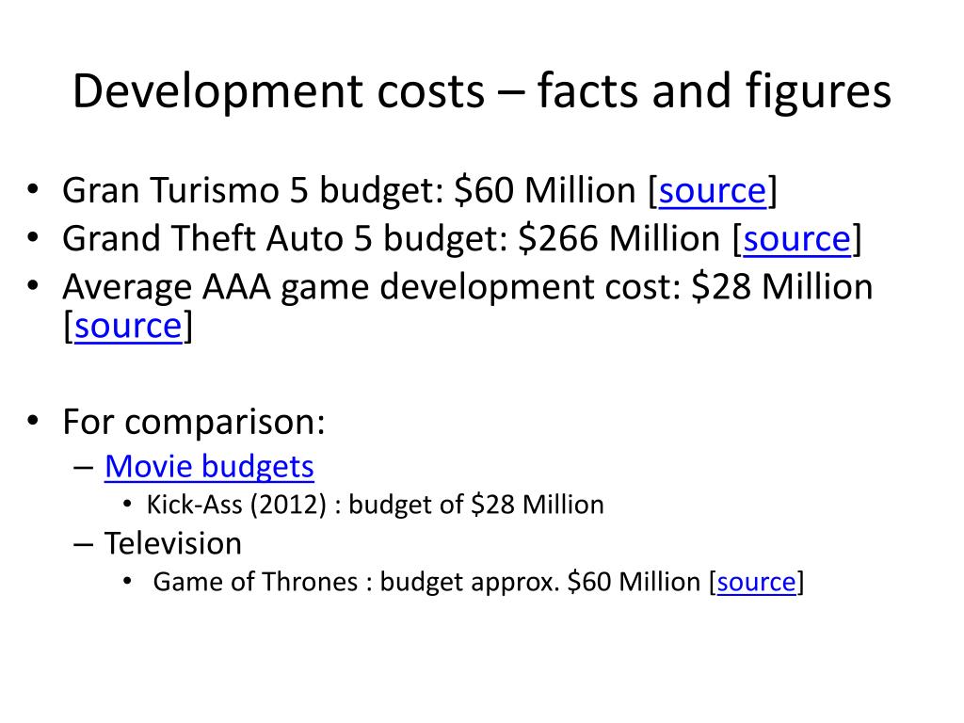
Task: Click the 'For comparison:' bullet text
Action: coord(194,423)
